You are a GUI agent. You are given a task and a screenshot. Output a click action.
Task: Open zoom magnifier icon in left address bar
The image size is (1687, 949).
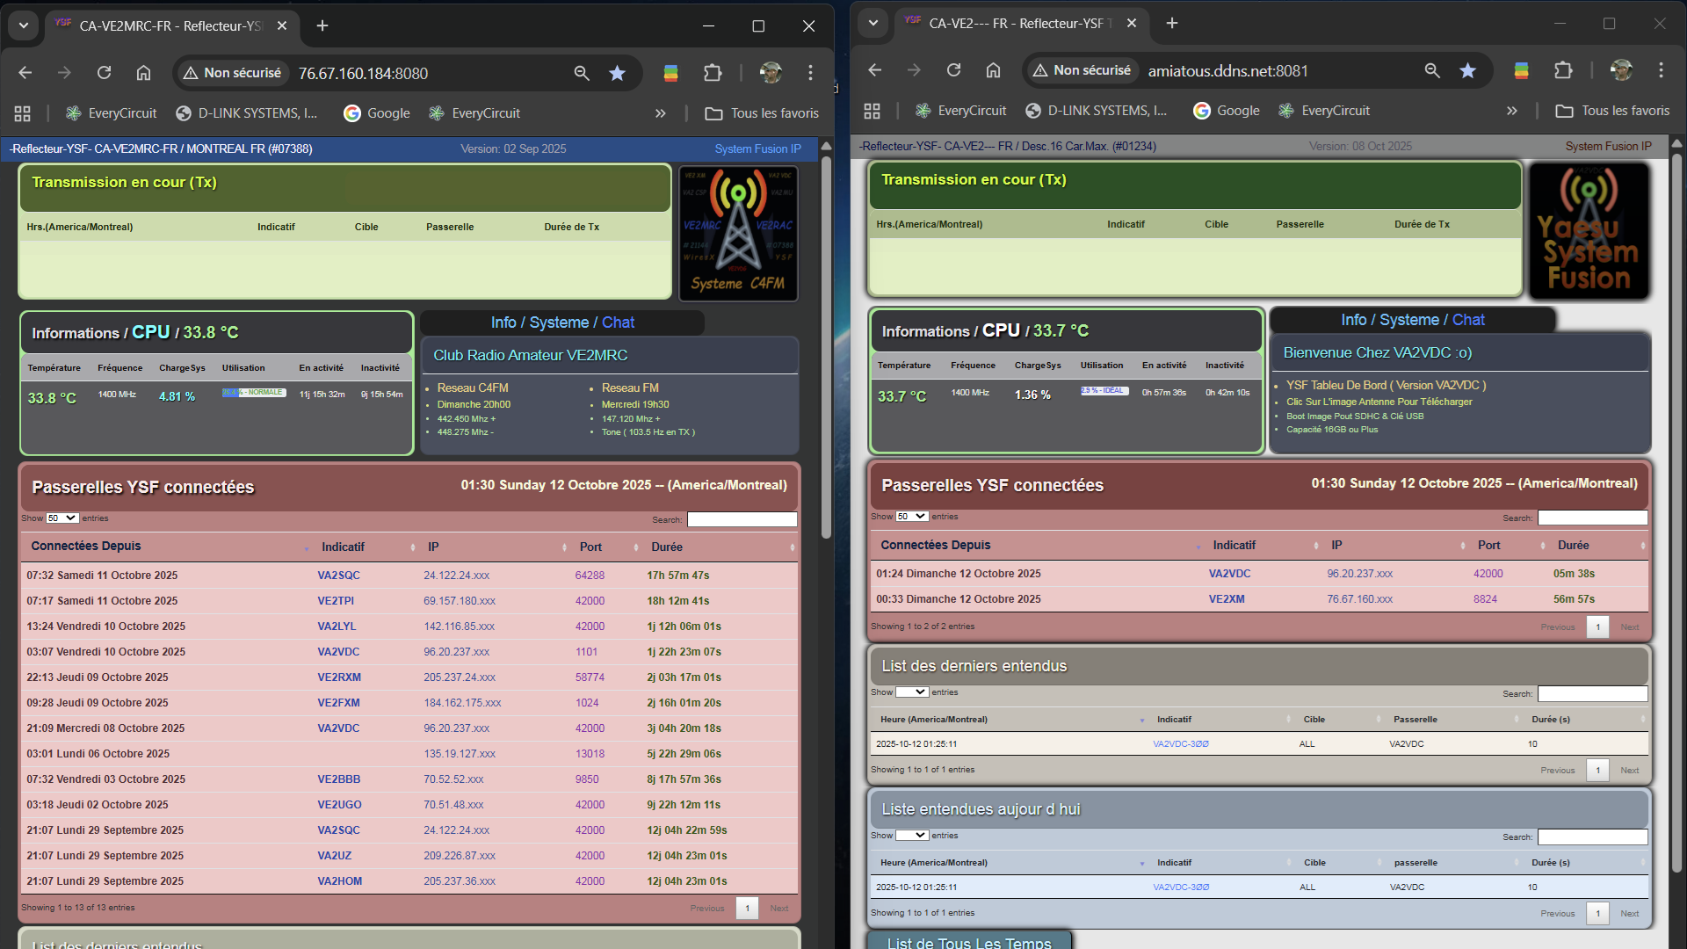pyautogui.click(x=581, y=73)
